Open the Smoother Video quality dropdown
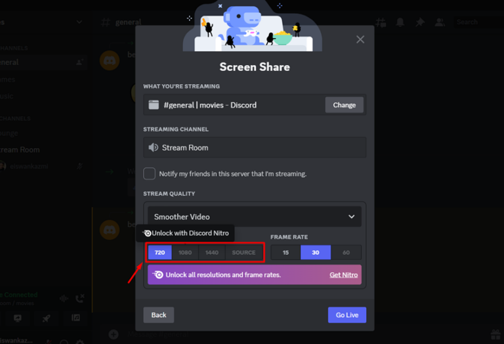The width and height of the screenshot is (504, 344). pos(254,217)
